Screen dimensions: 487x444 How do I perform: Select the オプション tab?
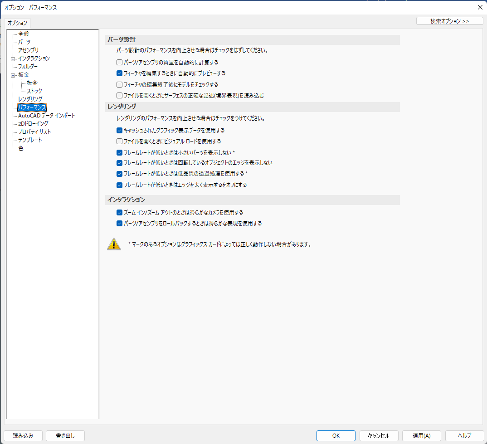(18, 23)
